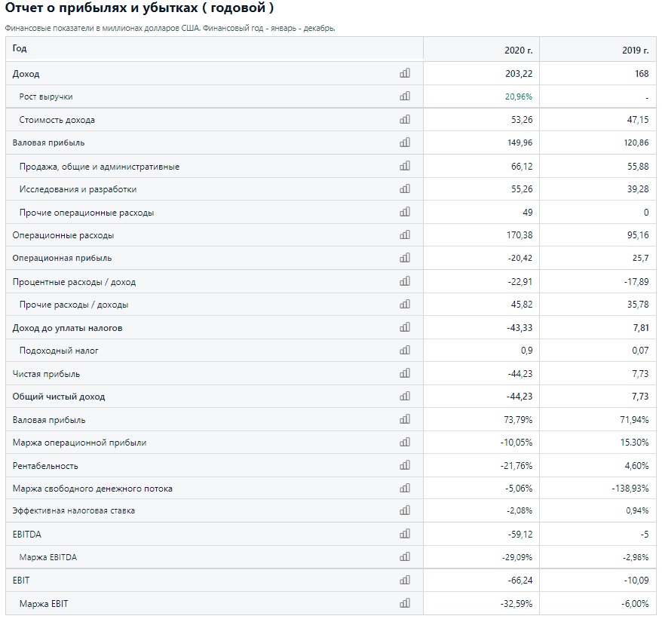This screenshot has width=662, height=622.
Task: Chart icon for Маржа операционной прибыли
Action: pyautogui.click(x=404, y=442)
